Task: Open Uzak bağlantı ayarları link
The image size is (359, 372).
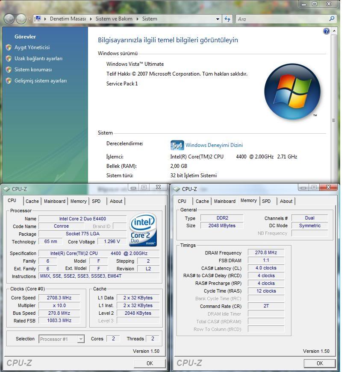Action: (x=38, y=59)
